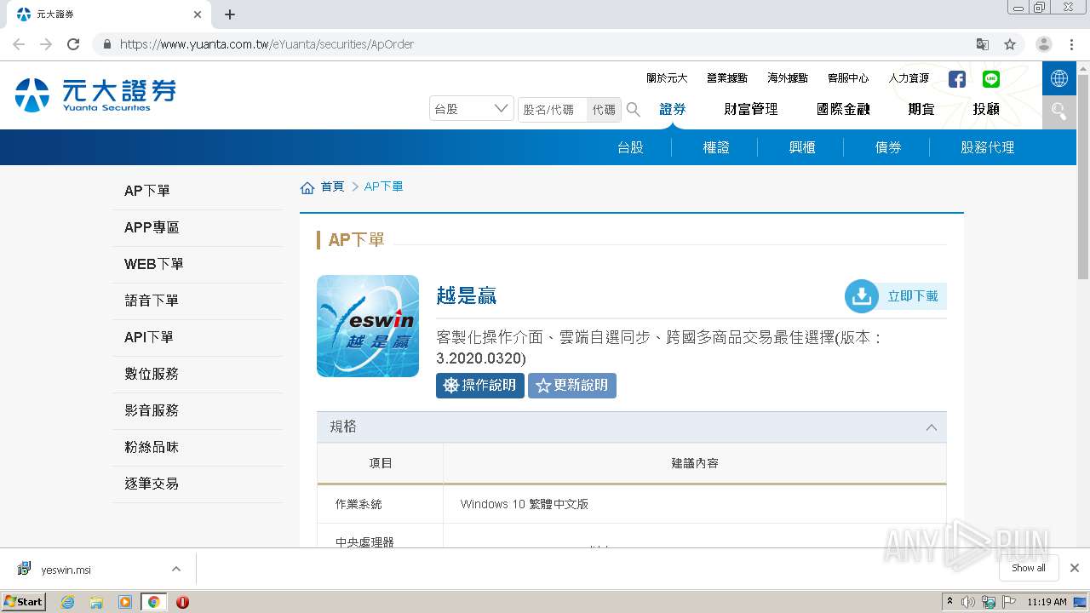Select 興櫃 in the blue submenu
1090x613 pixels.
click(802, 147)
